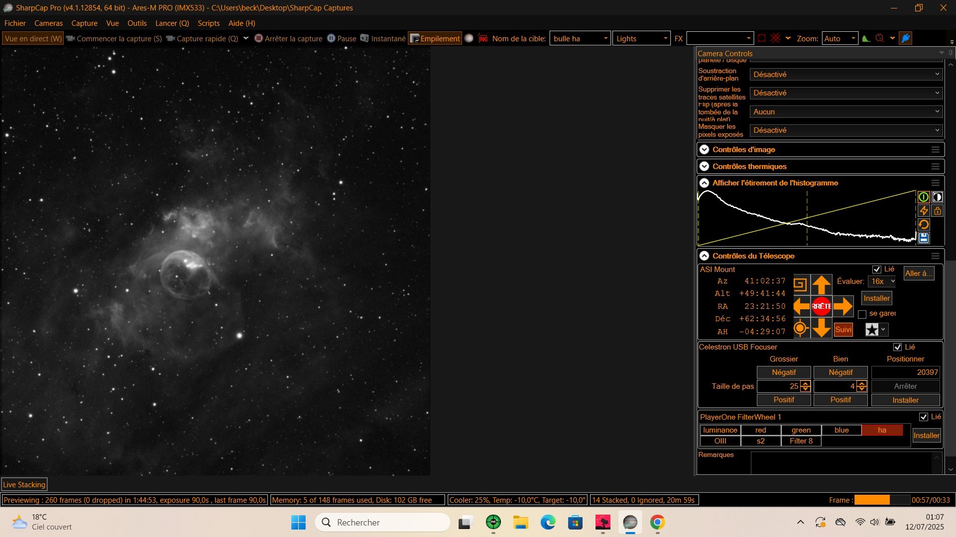Slew mount up with the up arrow

[822, 285]
